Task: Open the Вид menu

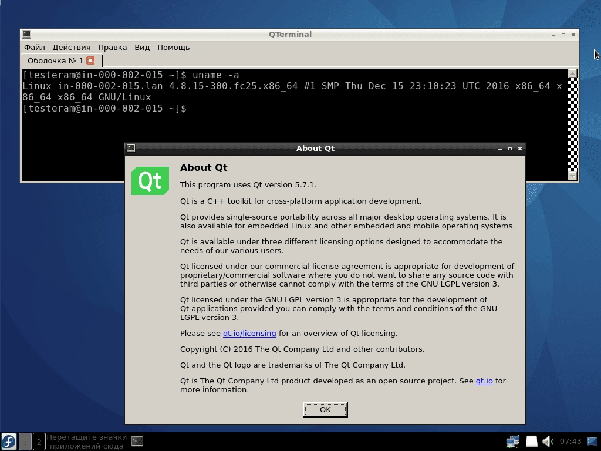Action: pyautogui.click(x=142, y=47)
